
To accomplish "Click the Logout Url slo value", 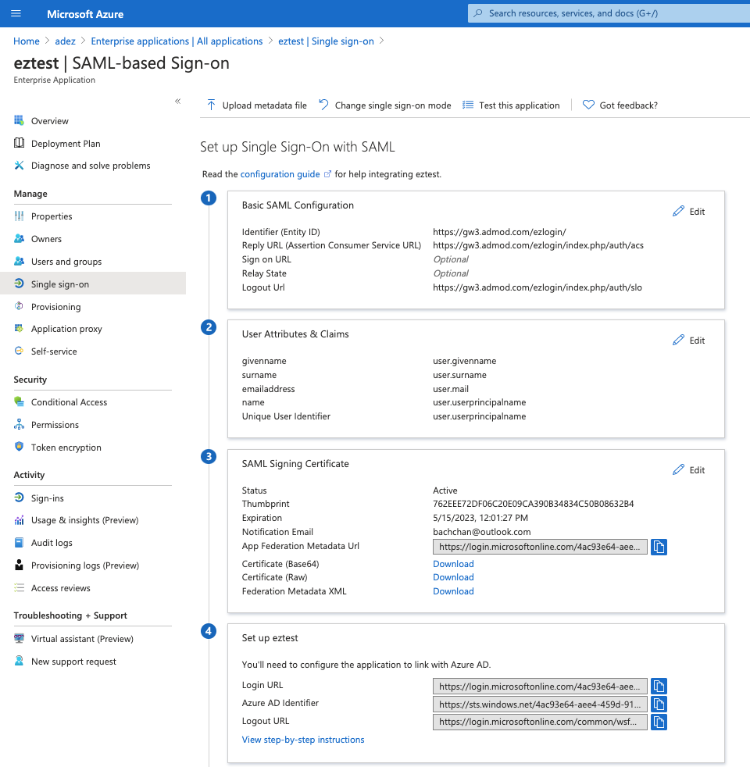I will (x=537, y=287).
